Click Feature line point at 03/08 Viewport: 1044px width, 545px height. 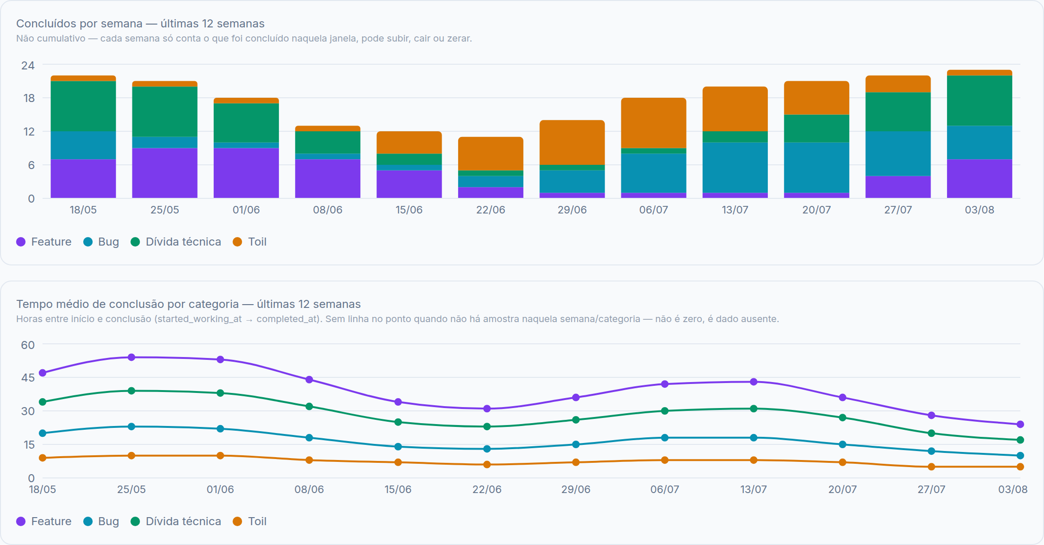click(1020, 424)
